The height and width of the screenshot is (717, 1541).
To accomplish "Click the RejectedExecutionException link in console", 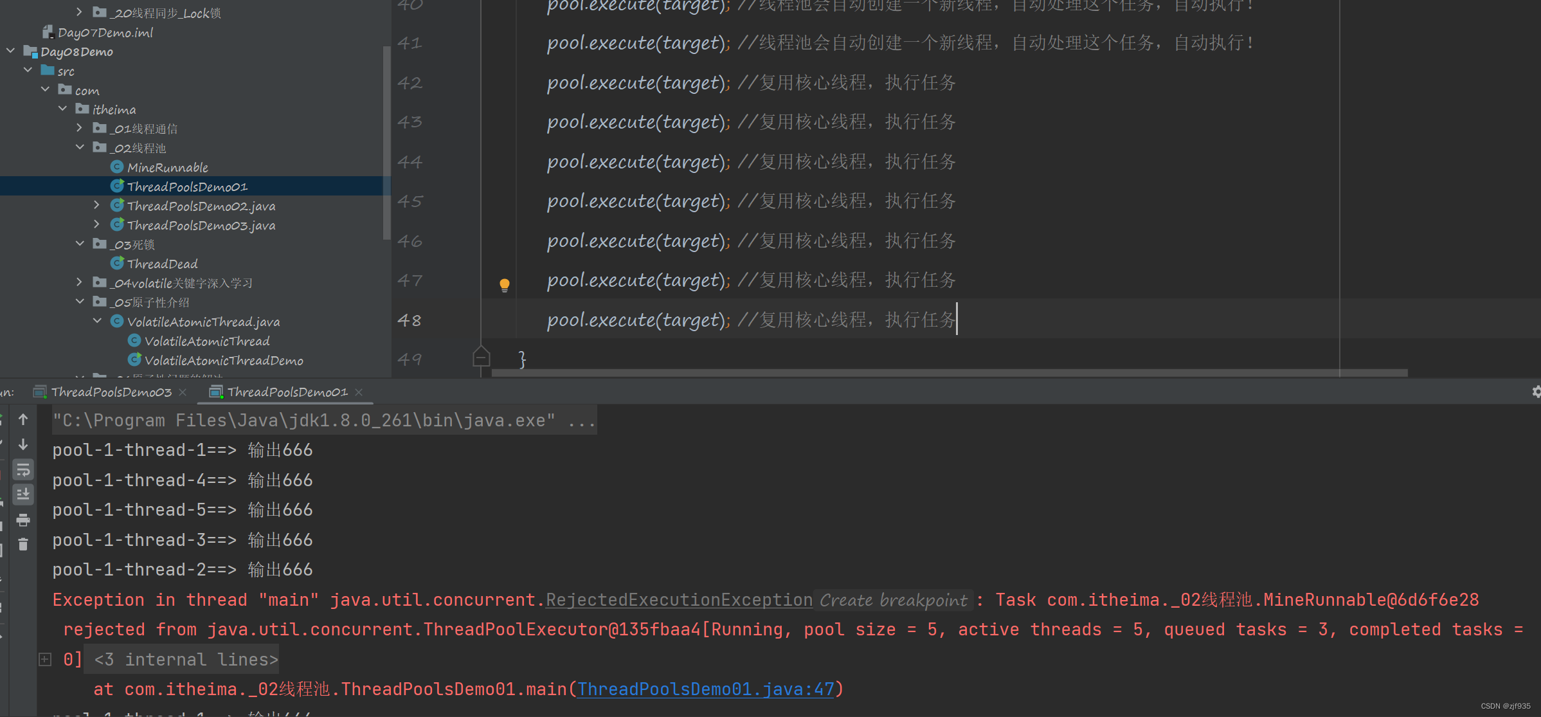I will pyautogui.click(x=679, y=600).
